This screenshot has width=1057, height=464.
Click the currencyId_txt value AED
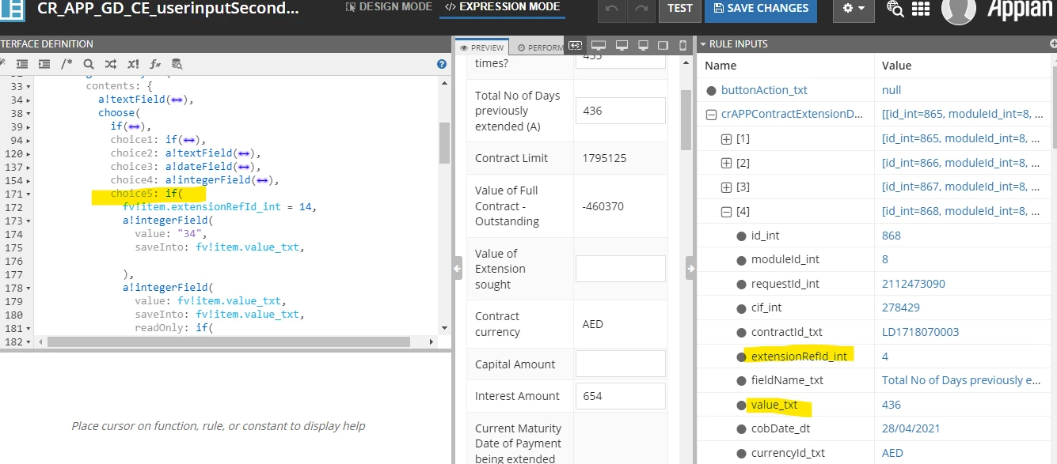tap(892, 453)
